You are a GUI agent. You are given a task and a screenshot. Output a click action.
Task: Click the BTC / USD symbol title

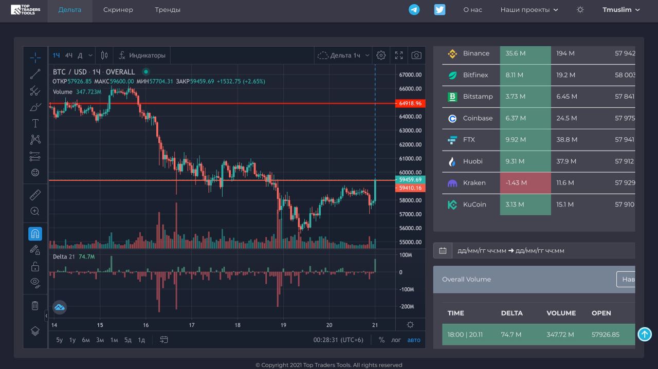point(69,72)
